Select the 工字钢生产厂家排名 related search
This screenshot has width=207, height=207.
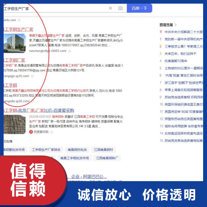tap(46, 150)
